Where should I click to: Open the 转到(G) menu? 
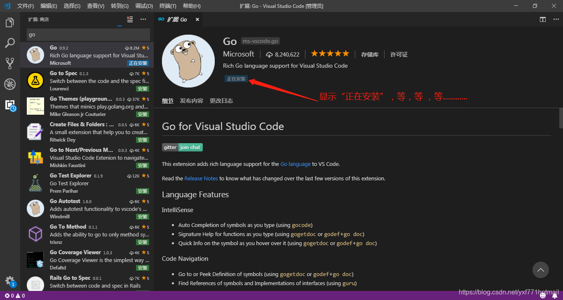click(x=120, y=6)
